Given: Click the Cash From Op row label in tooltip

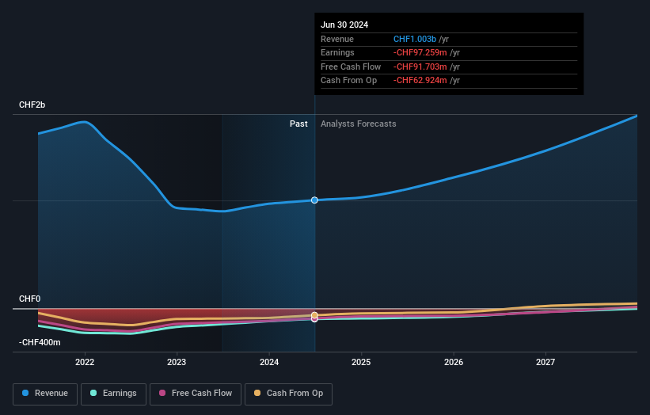Looking at the screenshot, I should click(x=348, y=81).
